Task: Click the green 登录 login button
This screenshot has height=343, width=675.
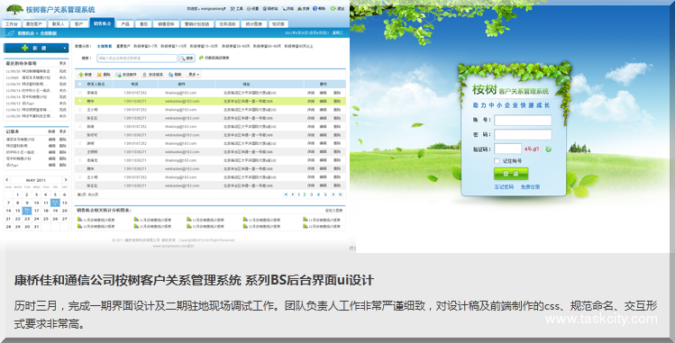Action: coord(511,173)
